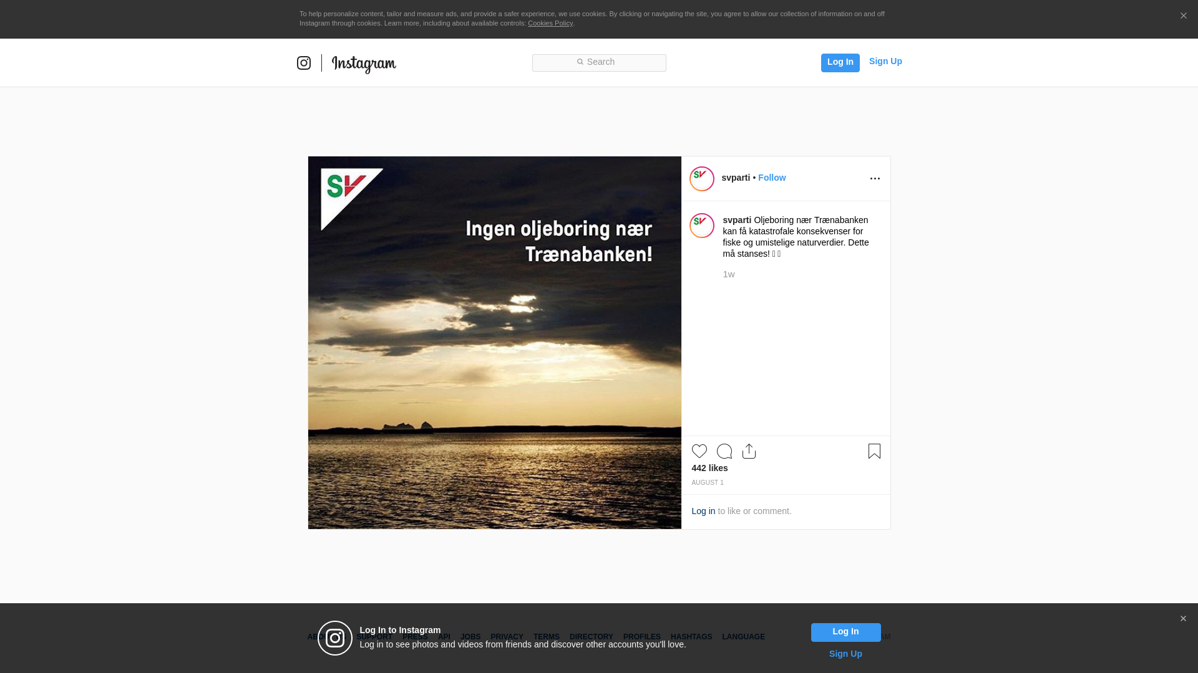This screenshot has width=1198, height=673.
Task: Like the post with heart icon
Action: [x=699, y=451]
